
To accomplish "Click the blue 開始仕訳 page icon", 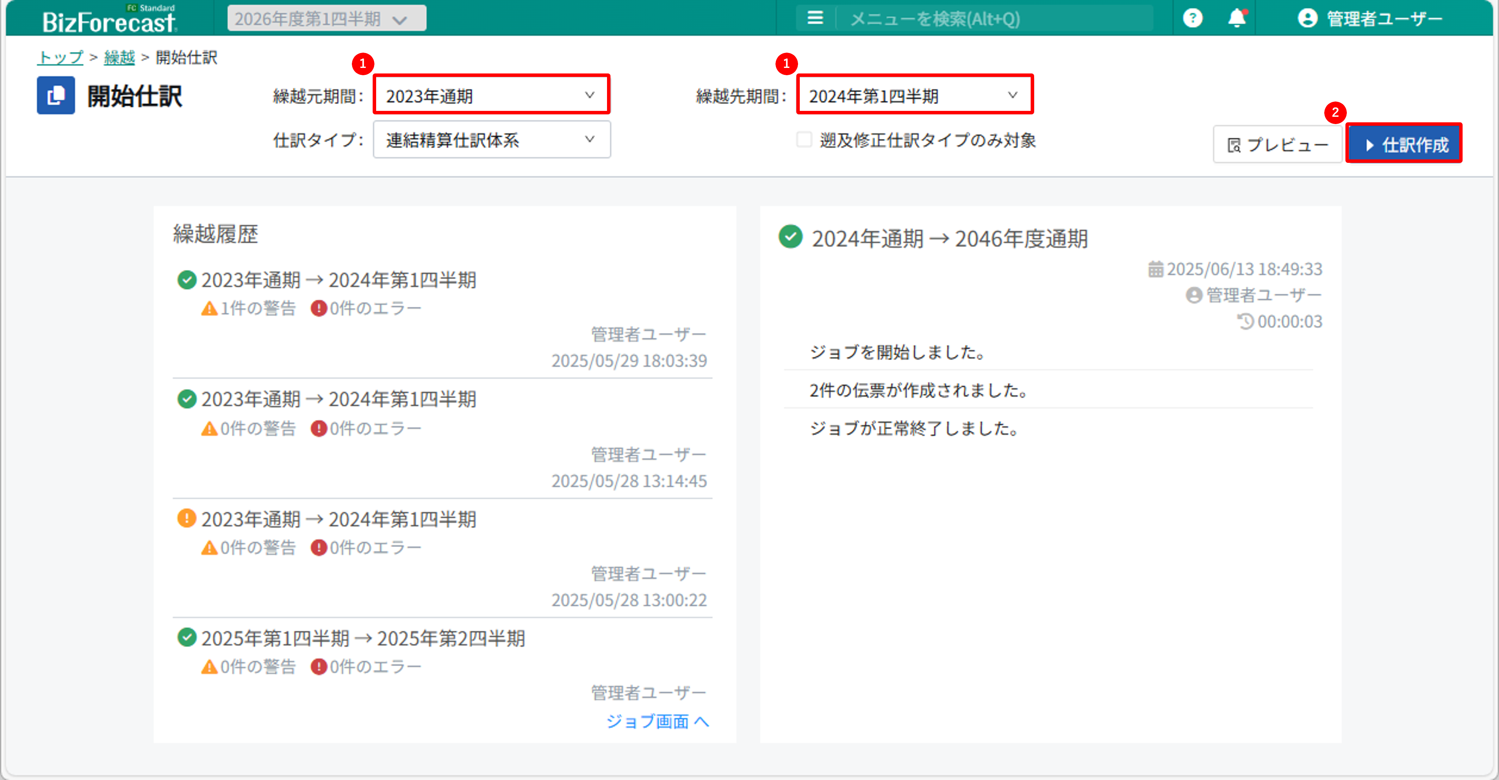I will [x=56, y=95].
